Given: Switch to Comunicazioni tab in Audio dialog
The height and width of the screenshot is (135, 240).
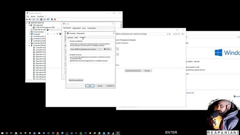Looking at the screenshot, I should (x=91, y=28).
